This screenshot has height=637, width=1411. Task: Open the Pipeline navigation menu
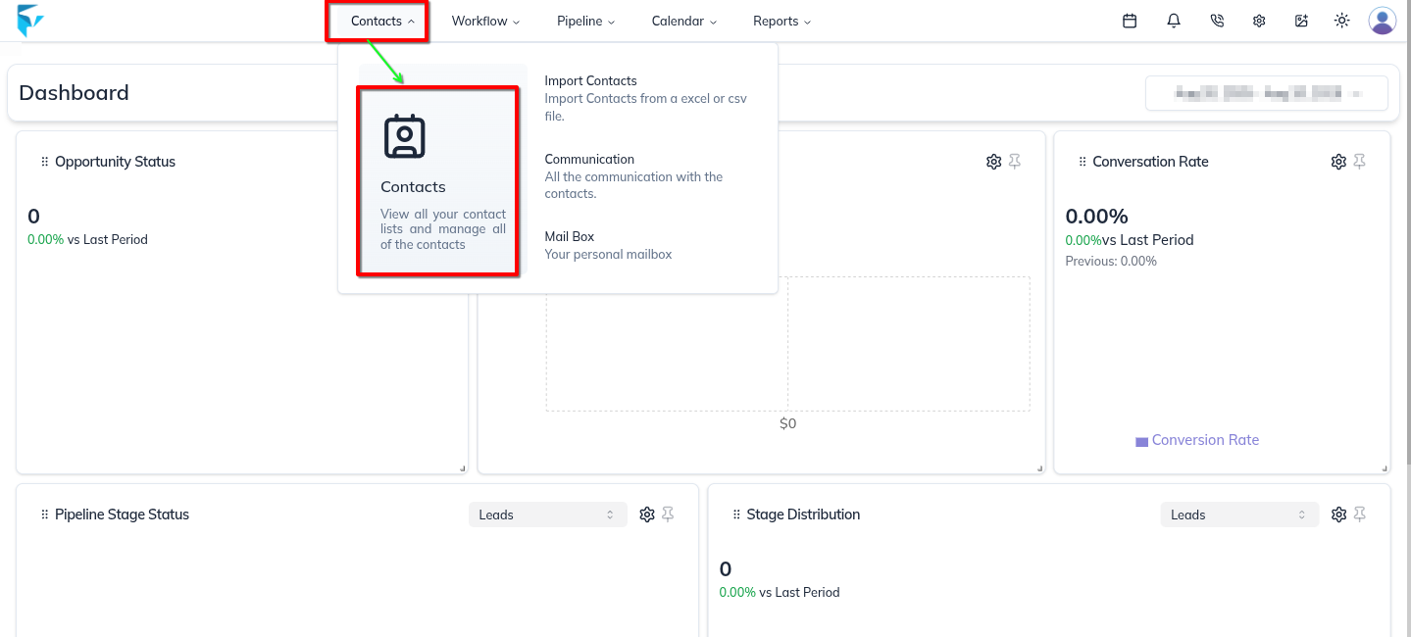(585, 21)
